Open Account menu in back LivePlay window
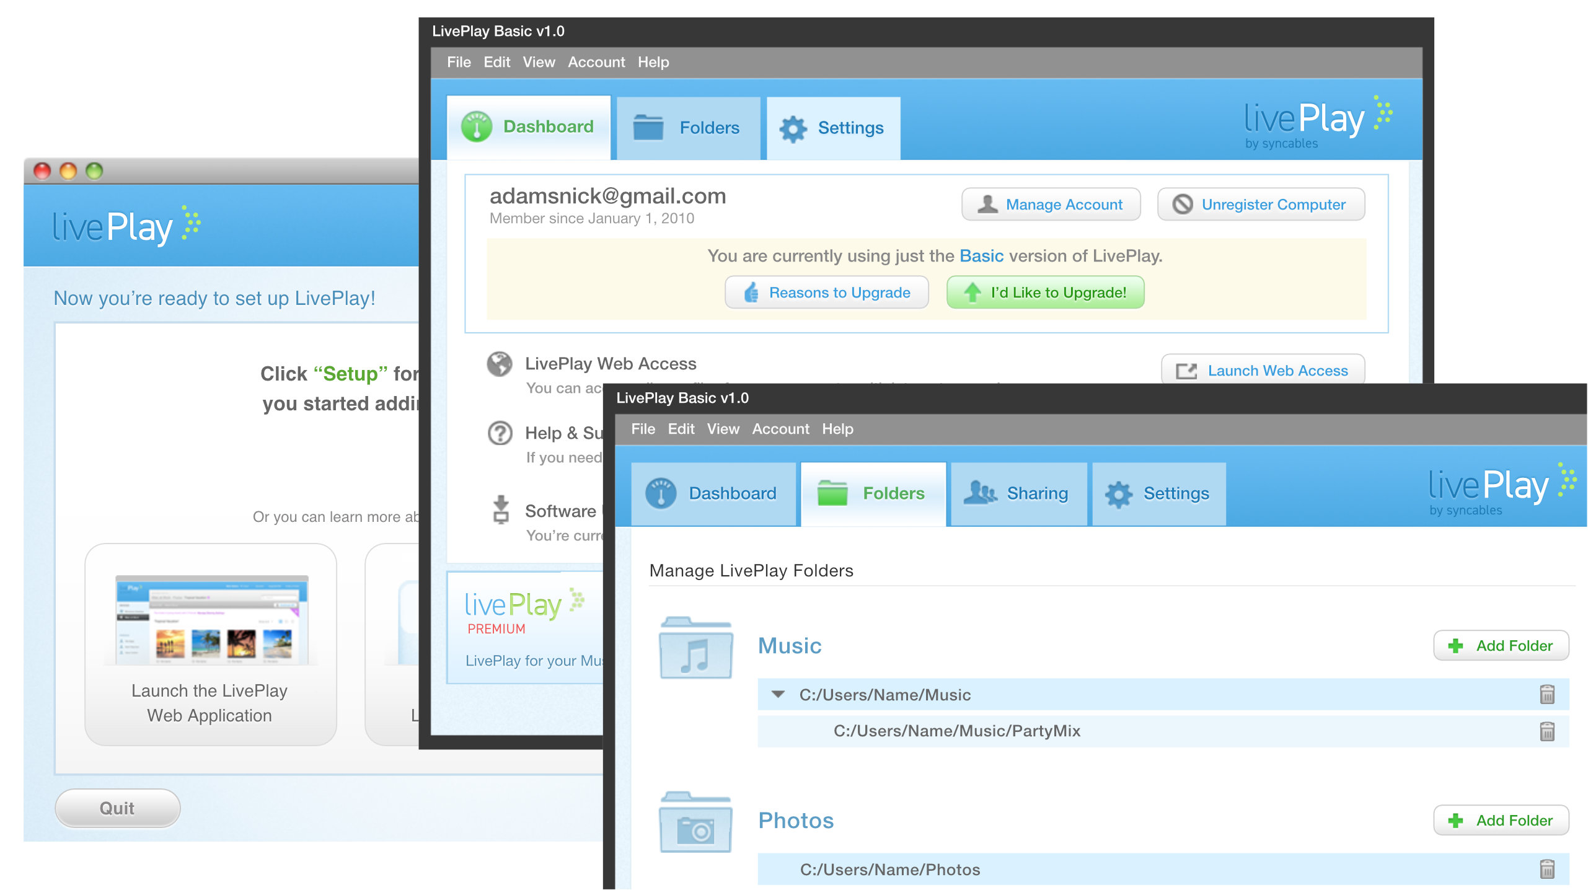This screenshot has width=1588, height=890. tap(596, 62)
